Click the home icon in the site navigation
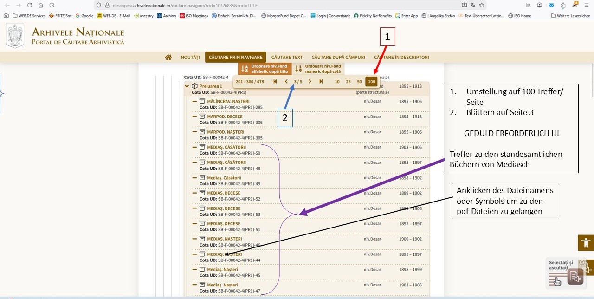Viewport: 594px width, 299px height. coord(168,57)
